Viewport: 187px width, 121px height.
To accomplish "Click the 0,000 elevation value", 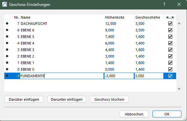I will 109,69.
